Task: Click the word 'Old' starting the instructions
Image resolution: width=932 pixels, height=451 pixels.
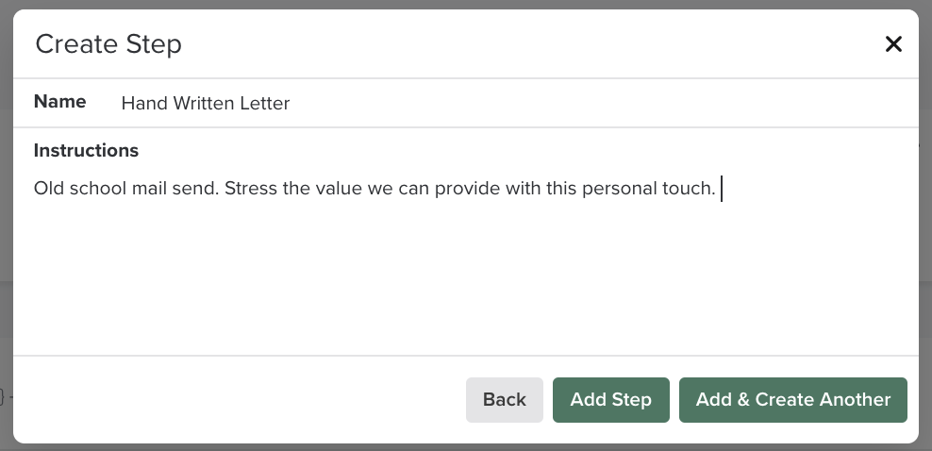Action: pos(49,189)
